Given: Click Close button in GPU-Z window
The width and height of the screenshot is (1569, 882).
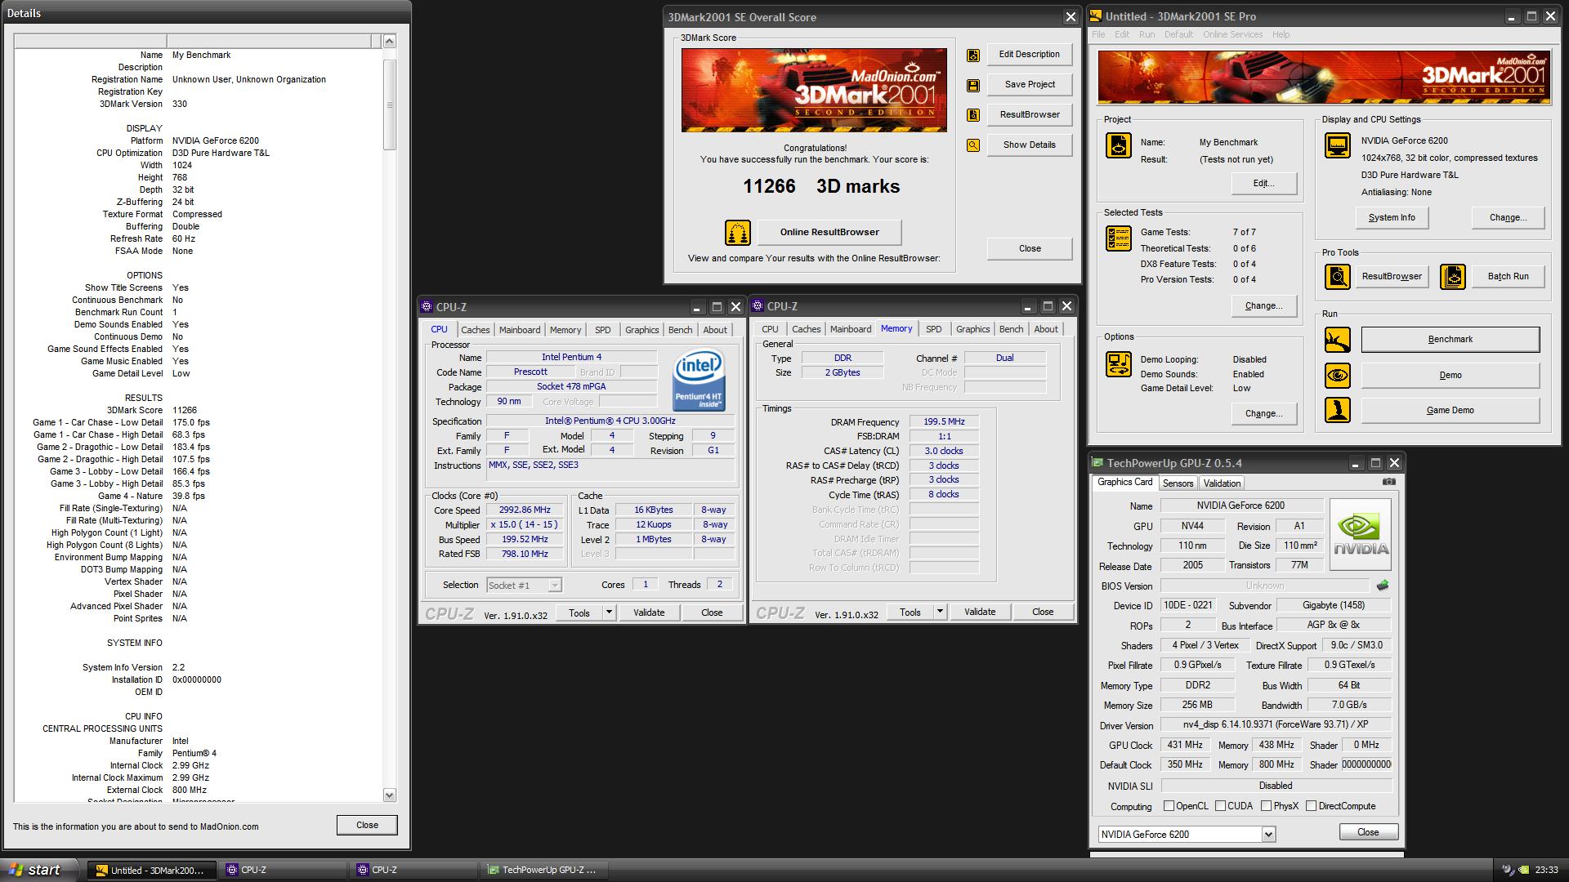Looking at the screenshot, I should [1368, 832].
